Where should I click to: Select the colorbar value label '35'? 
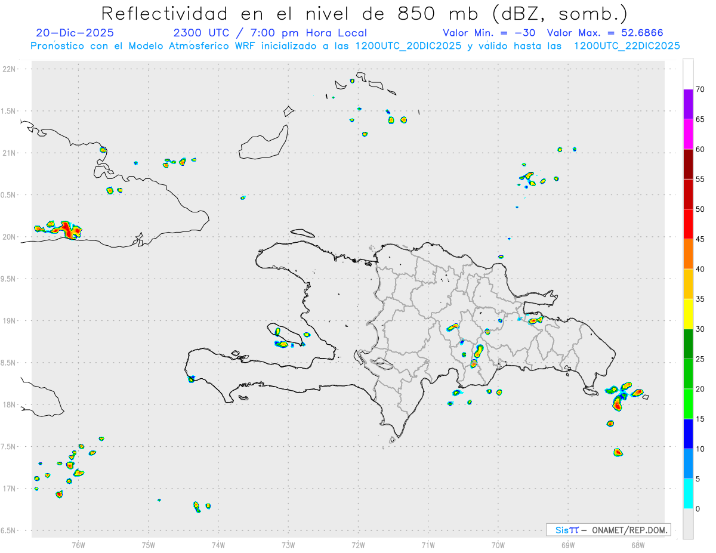point(700,299)
